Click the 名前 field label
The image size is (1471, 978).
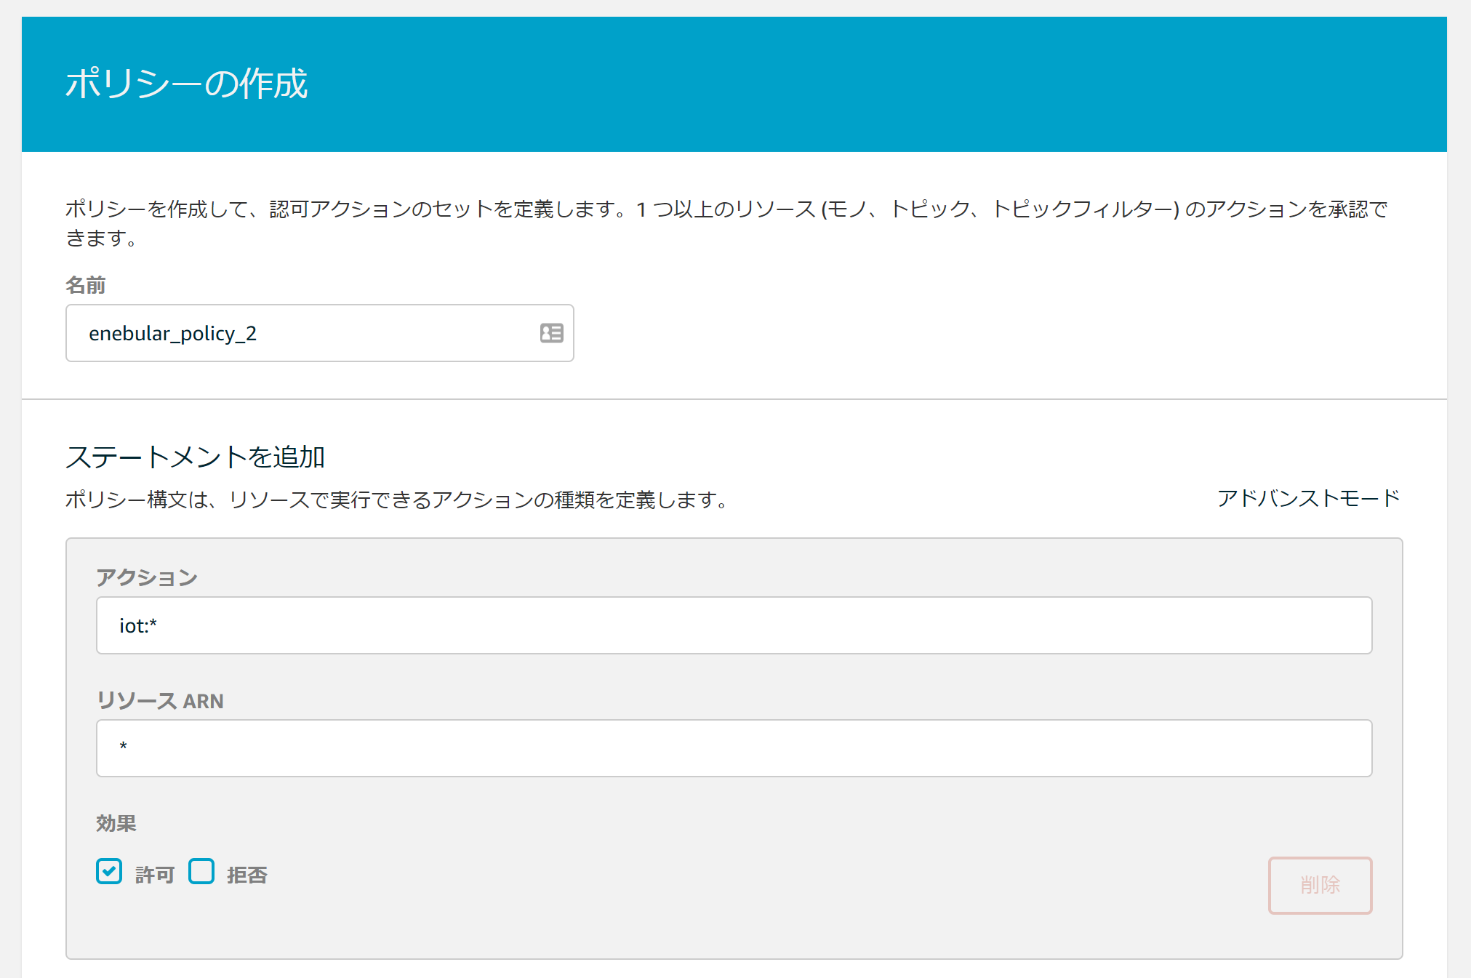click(x=86, y=285)
